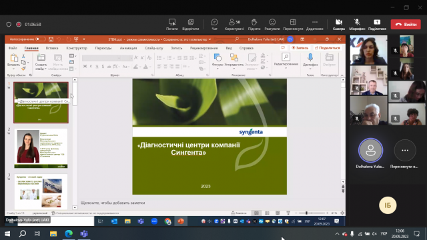Open the Teams Chat panel
This screenshot has height=240, width=427.
(215, 25)
